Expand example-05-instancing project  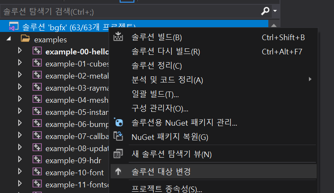coord(20,111)
